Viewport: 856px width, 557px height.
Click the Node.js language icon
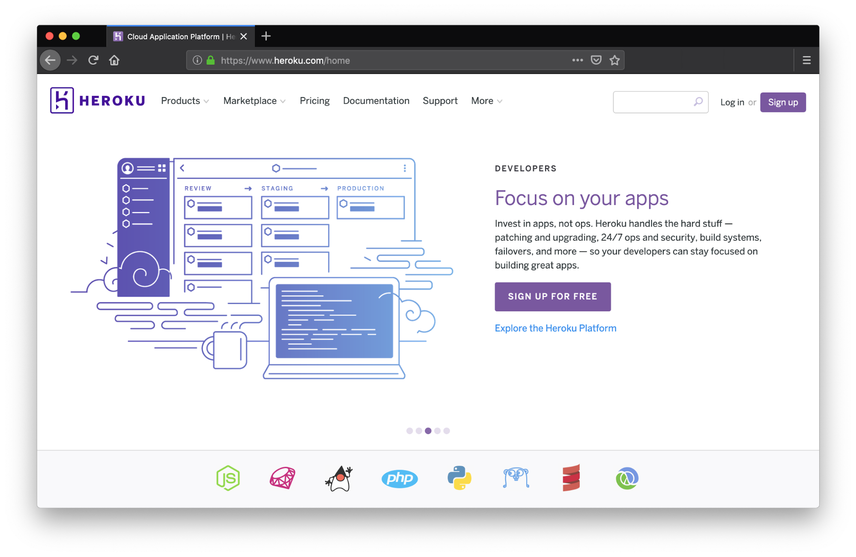point(228,478)
